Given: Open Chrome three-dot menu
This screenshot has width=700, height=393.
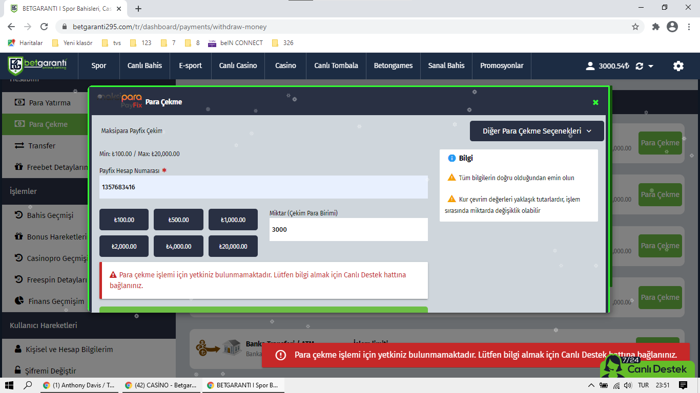Looking at the screenshot, I should point(689,27).
